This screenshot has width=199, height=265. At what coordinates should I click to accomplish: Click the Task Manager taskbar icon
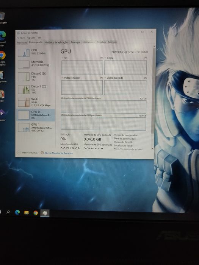[45, 213]
